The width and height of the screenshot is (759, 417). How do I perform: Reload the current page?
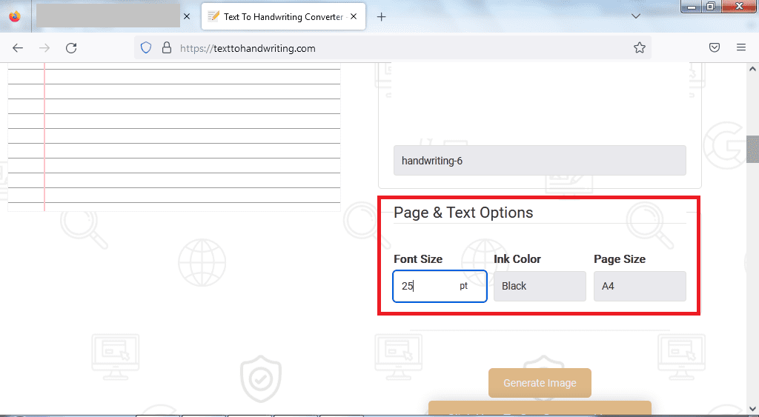tap(71, 48)
